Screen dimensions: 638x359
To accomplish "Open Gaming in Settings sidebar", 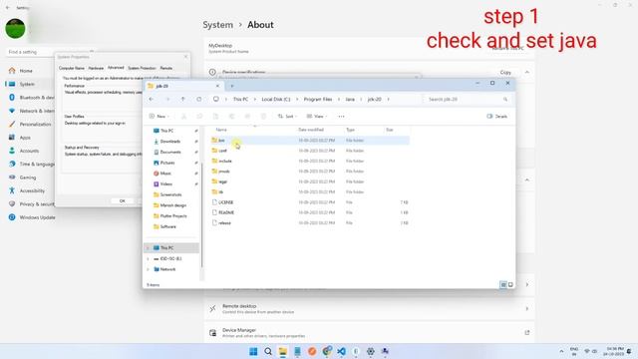I will coord(28,178).
